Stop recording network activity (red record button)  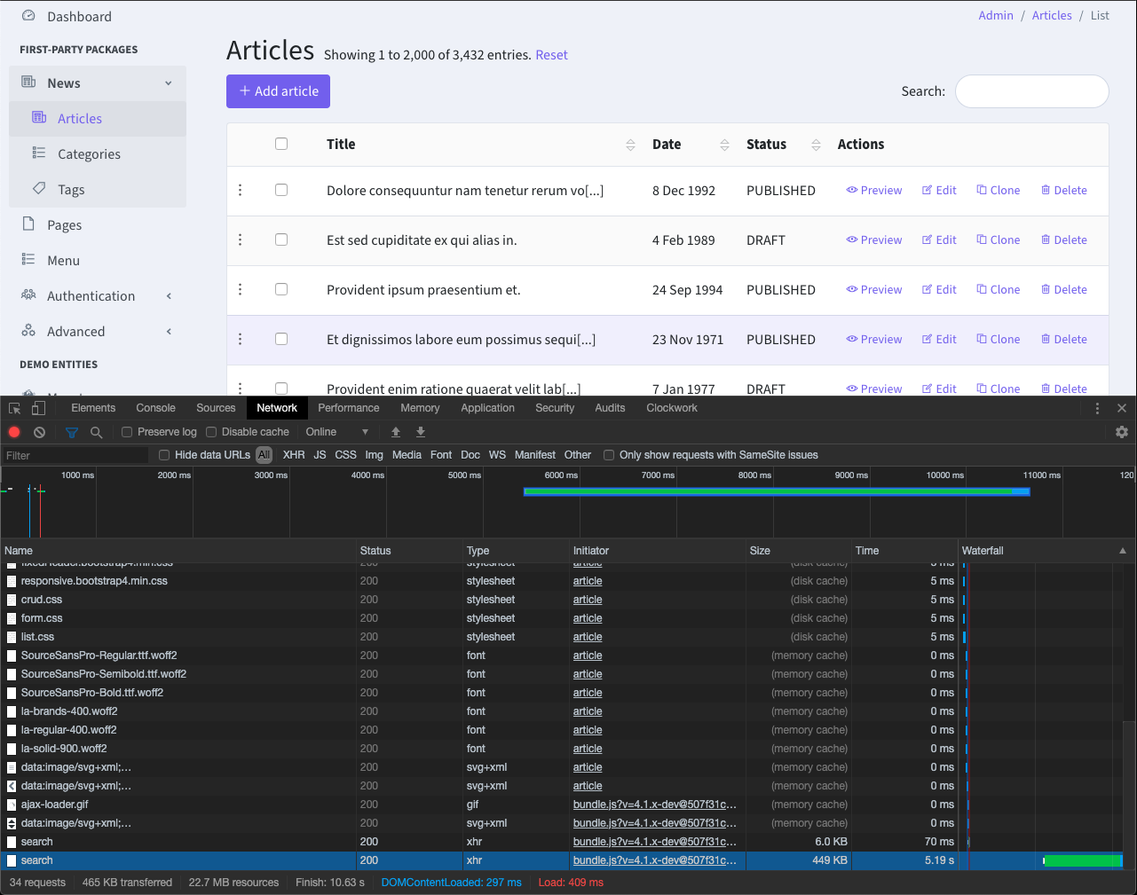click(x=13, y=431)
